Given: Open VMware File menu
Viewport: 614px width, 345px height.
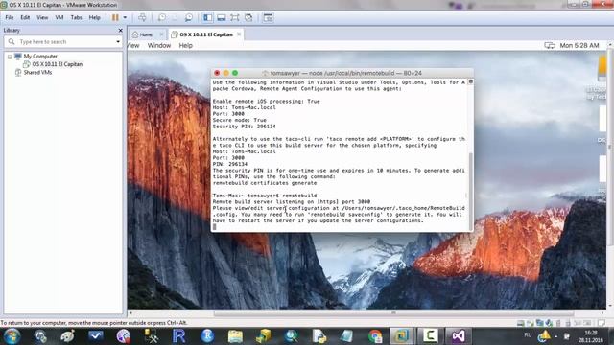Looking at the screenshot, I should tap(10, 17).
